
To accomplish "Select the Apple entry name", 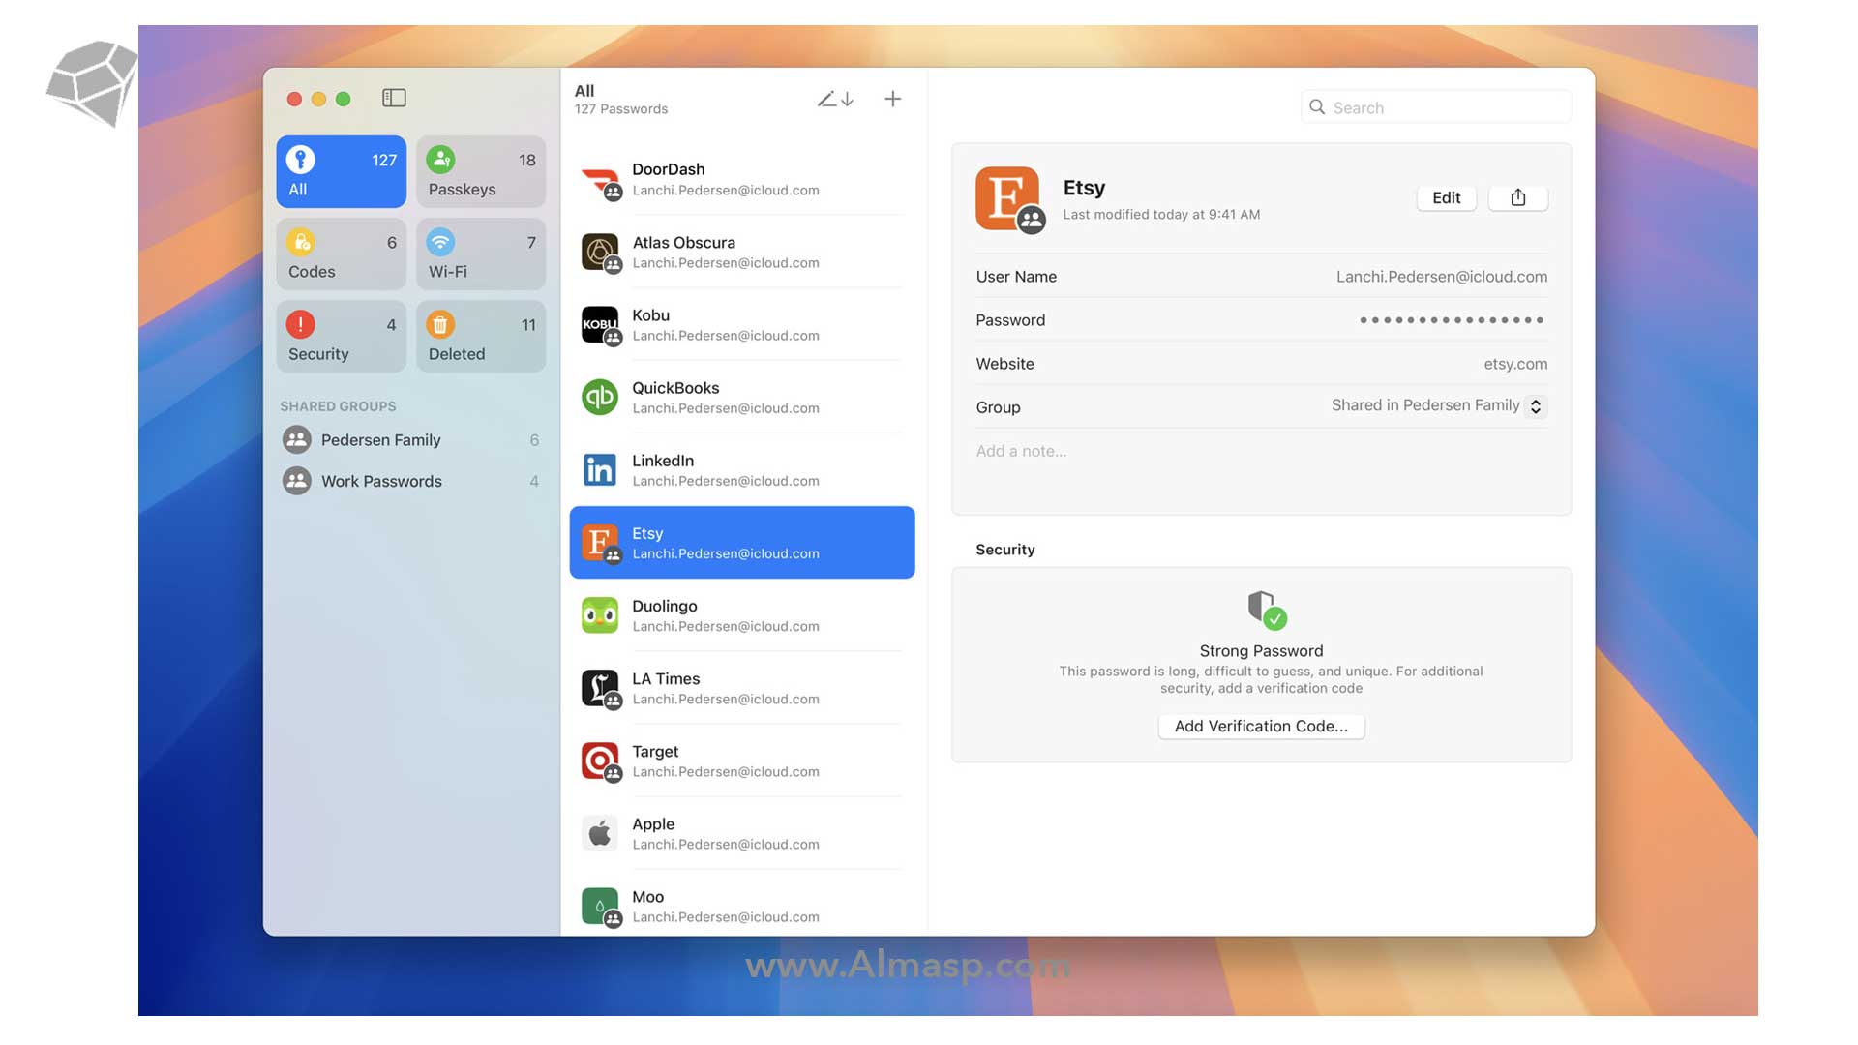I will tap(653, 824).
